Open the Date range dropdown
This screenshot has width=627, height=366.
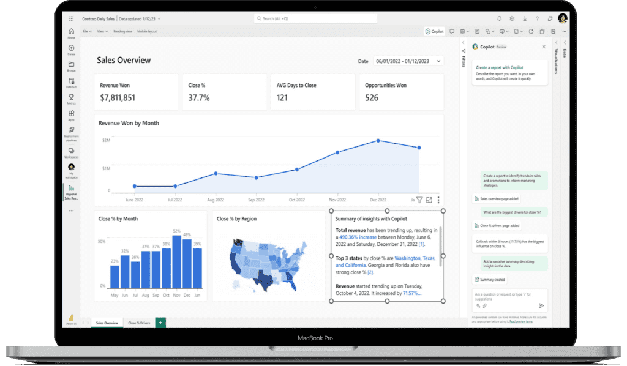pyautogui.click(x=408, y=61)
